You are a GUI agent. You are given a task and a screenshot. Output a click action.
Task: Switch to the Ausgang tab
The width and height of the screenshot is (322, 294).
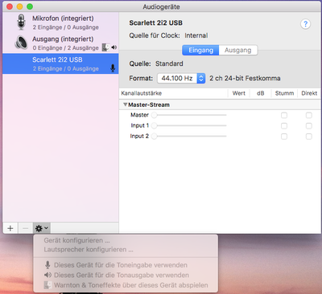point(238,50)
